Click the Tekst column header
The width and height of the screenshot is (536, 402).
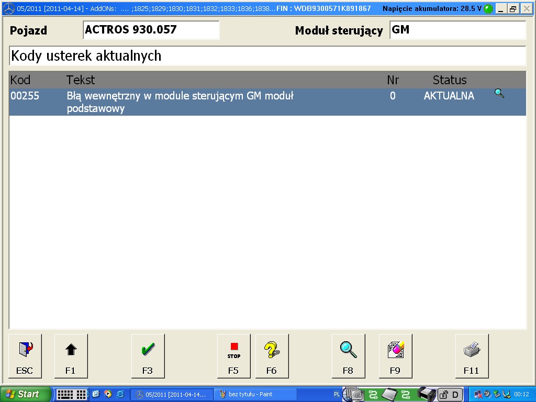click(81, 80)
